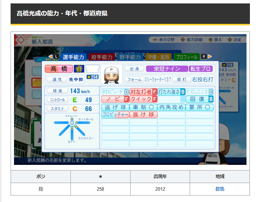Click the クイック F ability
The height and width of the screenshot is (202, 259).
click(x=144, y=99)
